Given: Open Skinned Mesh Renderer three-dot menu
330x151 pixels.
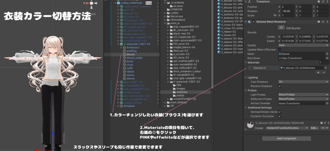Looking at the screenshot, I should coord(327,22).
